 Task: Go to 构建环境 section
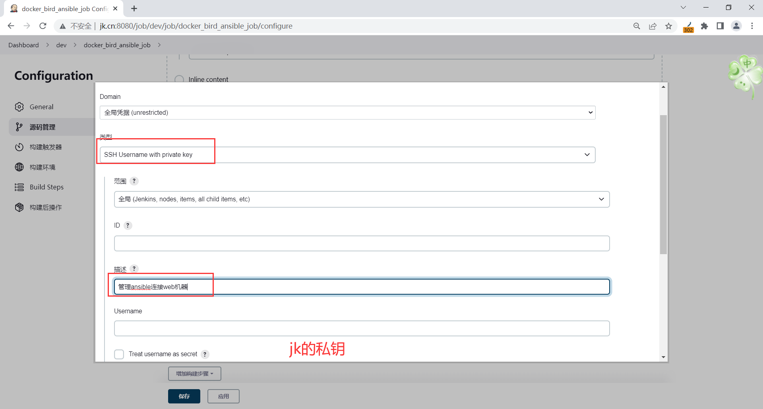coord(43,167)
